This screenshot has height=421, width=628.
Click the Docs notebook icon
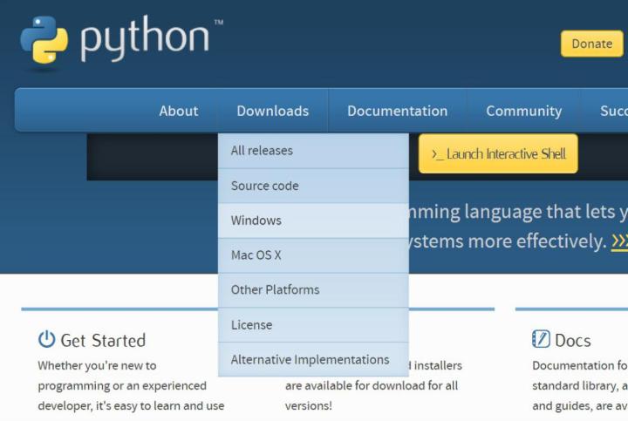click(x=541, y=339)
